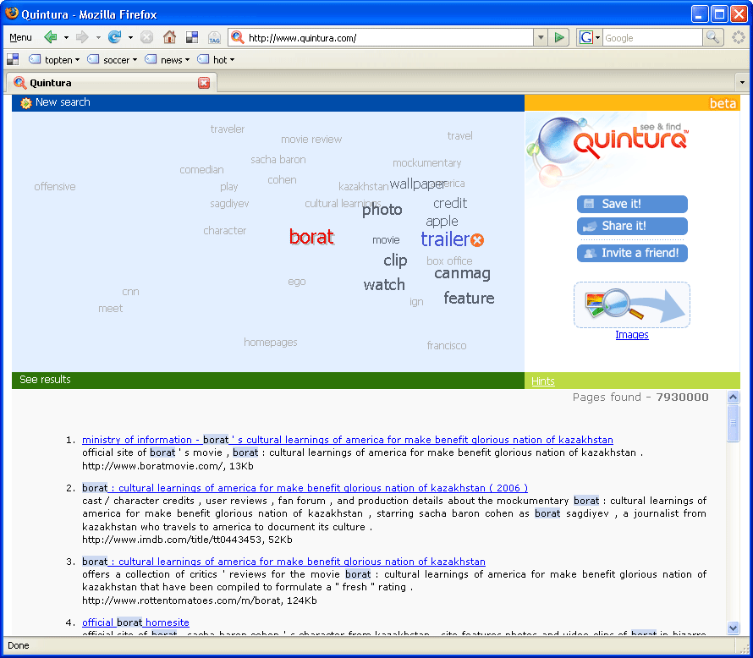Viewport: 753px width, 658px height.
Task: Click the Share it! button
Action: [x=632, y=226]
